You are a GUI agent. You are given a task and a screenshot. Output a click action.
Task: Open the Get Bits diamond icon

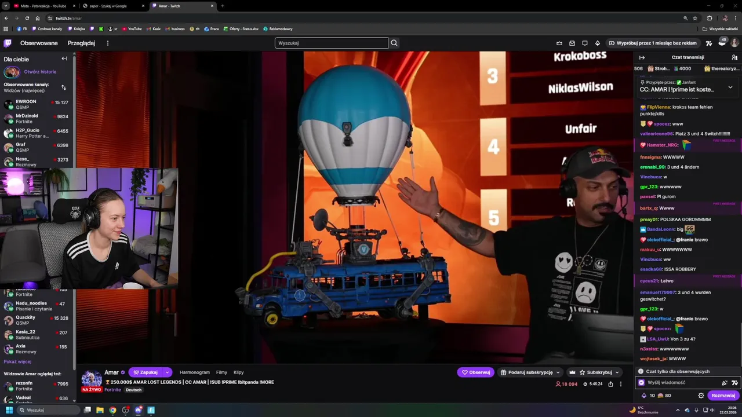tap(598, 43)
